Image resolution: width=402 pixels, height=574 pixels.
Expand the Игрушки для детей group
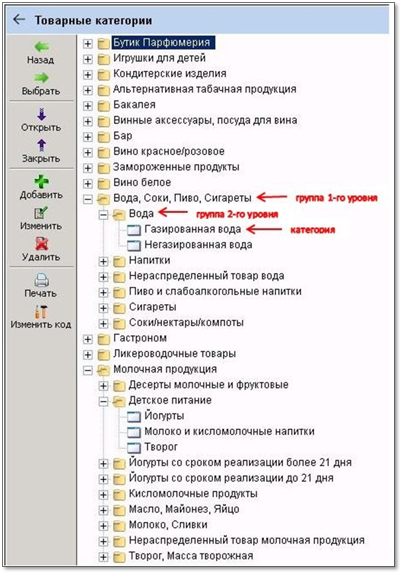click(x=88, y=58)
